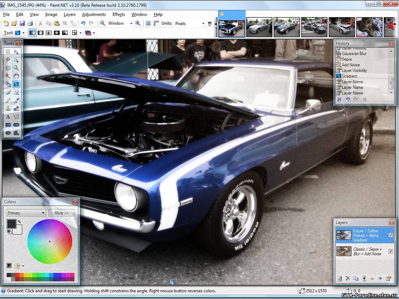
Task: Toggle visibility of Future / Soften Portrait layer
Action: 390,235
